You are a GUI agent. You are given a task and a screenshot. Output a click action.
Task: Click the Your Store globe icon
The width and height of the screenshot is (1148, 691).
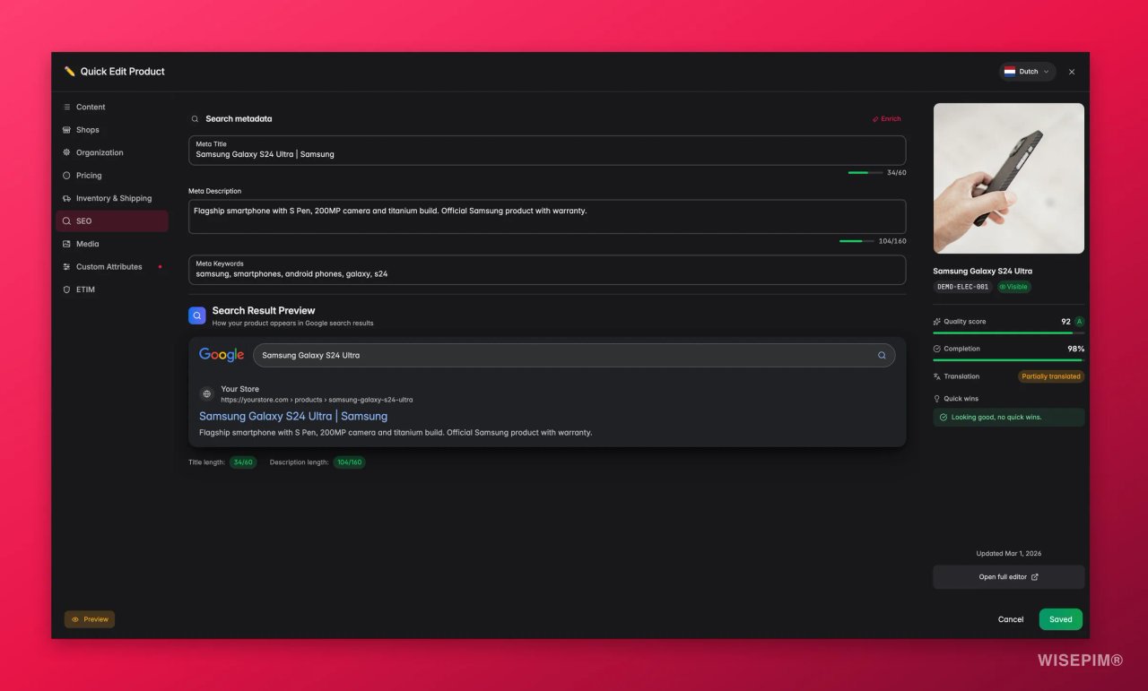click(207, 393)
